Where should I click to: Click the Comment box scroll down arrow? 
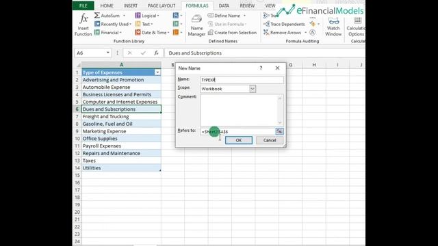click(280, 123)
